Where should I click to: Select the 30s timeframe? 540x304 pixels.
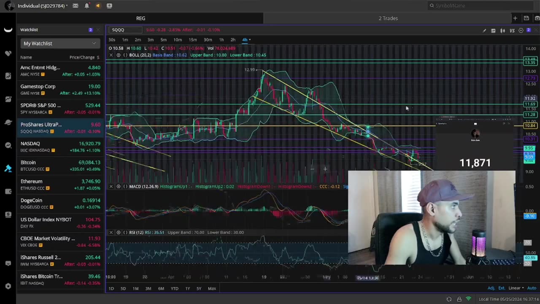pyautogui.click(x=112, y=40)
